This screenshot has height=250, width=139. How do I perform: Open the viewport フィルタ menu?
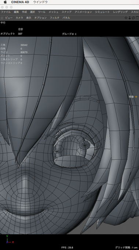55,18
